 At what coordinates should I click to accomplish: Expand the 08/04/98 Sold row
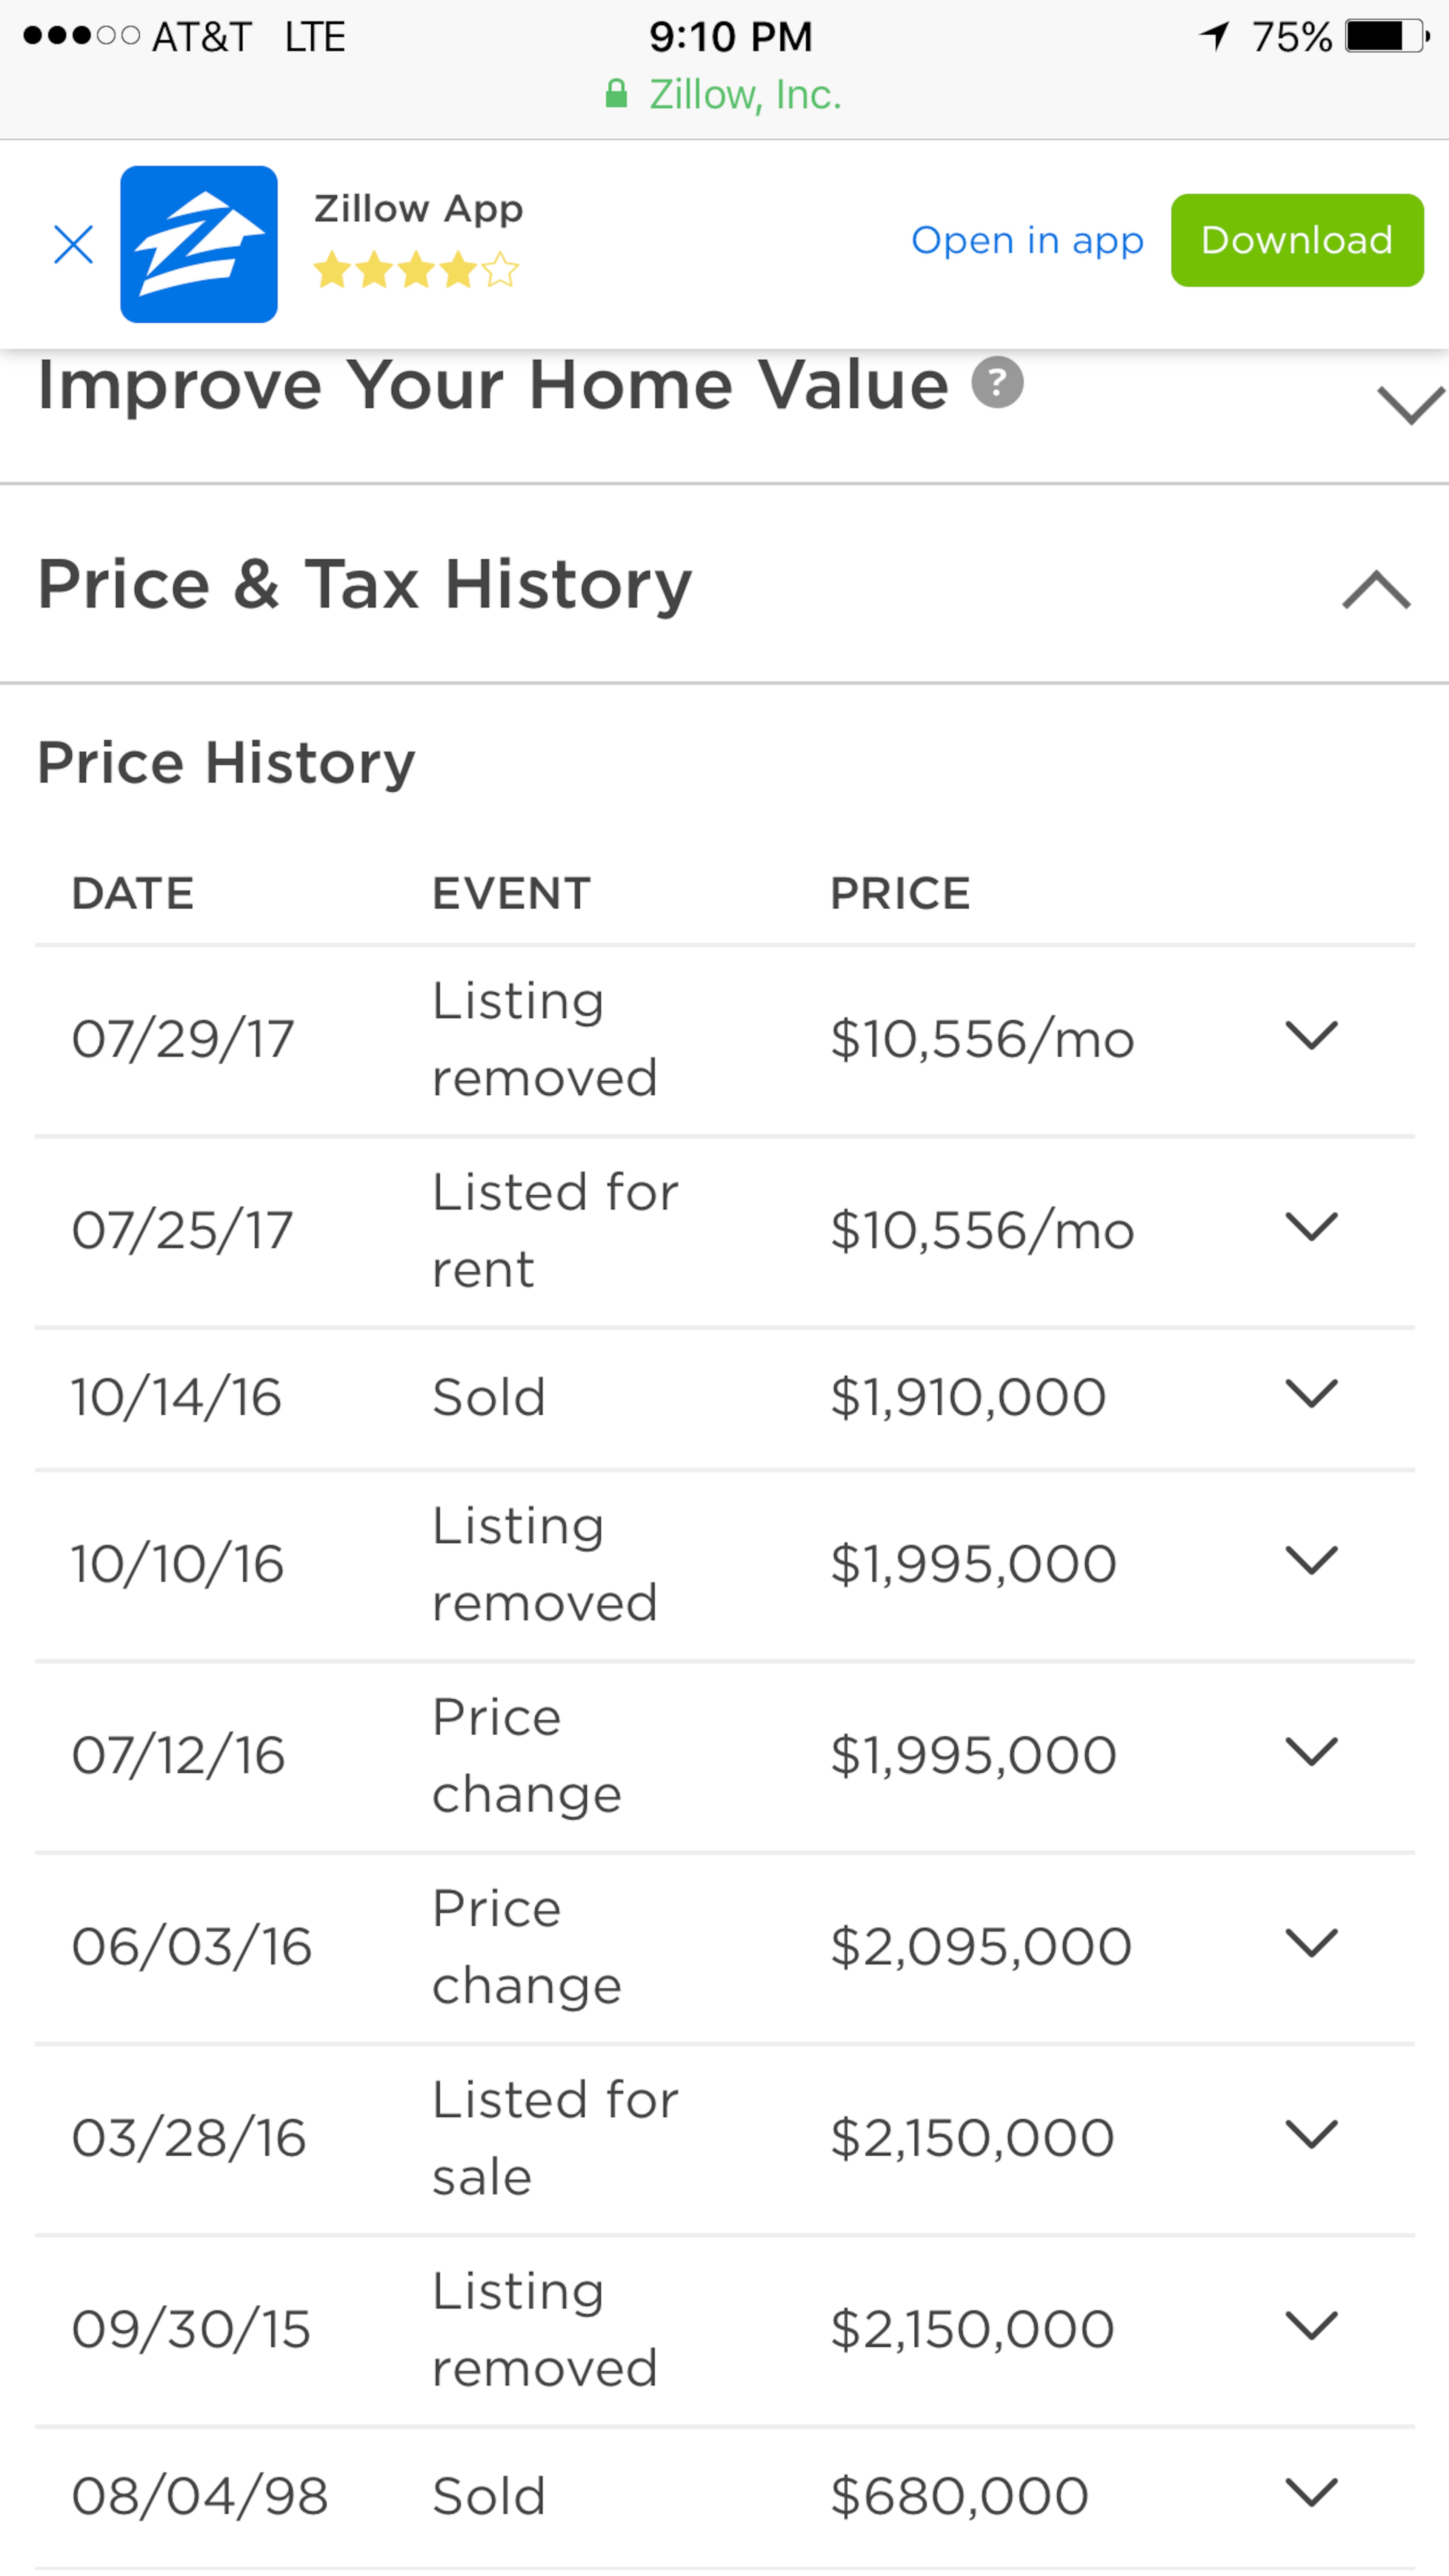[1311, 2493]
